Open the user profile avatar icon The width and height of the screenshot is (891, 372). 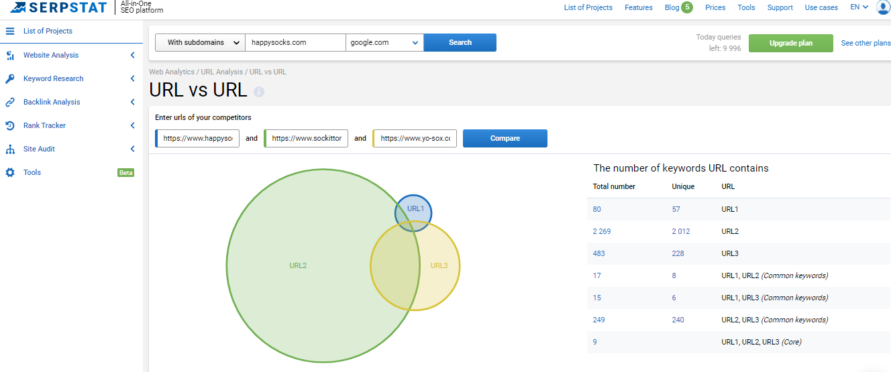[x=883, y=7]
